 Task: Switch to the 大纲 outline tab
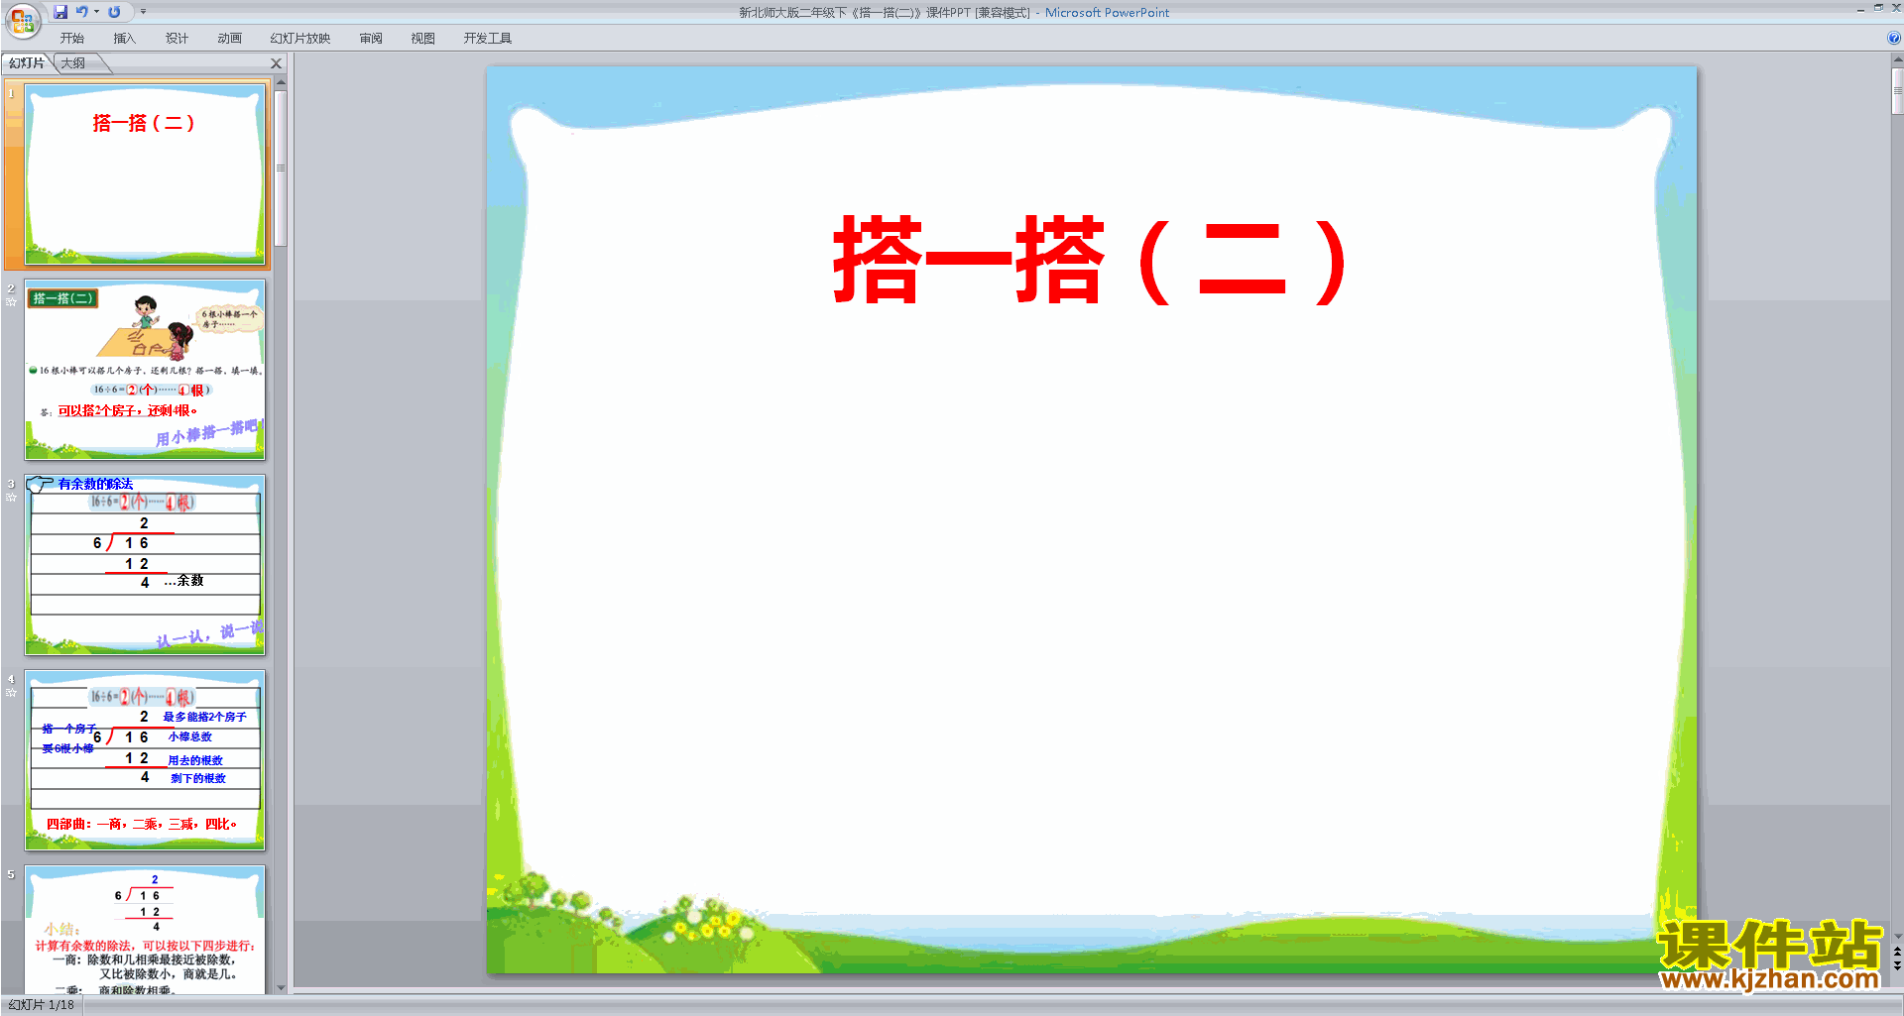click(73, 63)
